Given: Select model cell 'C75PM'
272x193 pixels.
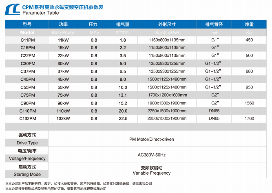Looking at the screenshot, I should click(x=28, y=95).
